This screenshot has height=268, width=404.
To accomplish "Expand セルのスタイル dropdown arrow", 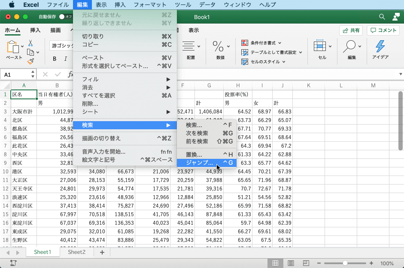I will pyautogui.click(x=284, y=62).
